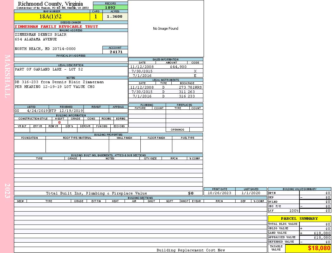Click the No Image Found placeholder
The width and height of the screenshot is (332, 253).
tap(166, 29)
